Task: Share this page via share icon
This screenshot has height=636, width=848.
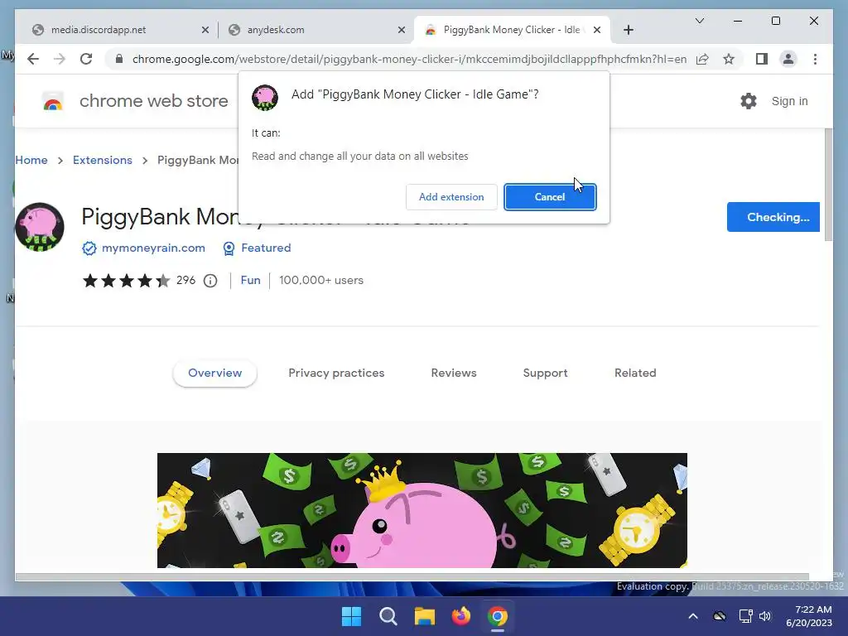Action: (702, 59)
